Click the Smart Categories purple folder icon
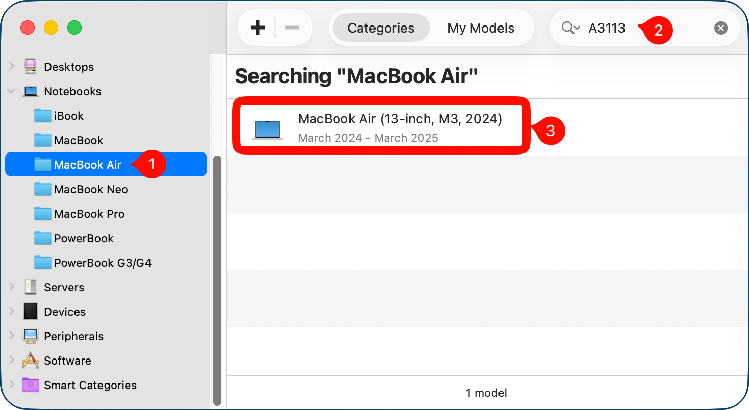The height and width of the screenshot is (410, 749). coord(31,385)
